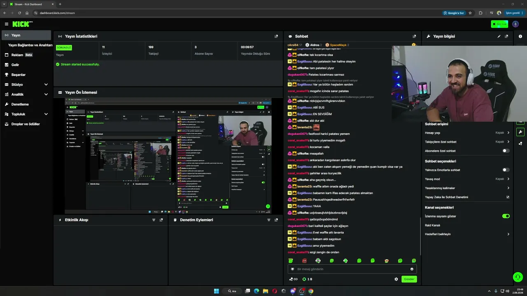Screen dimensions: 527x296
Task: Open Chrome from the taskbar
Action: (311, 291)
